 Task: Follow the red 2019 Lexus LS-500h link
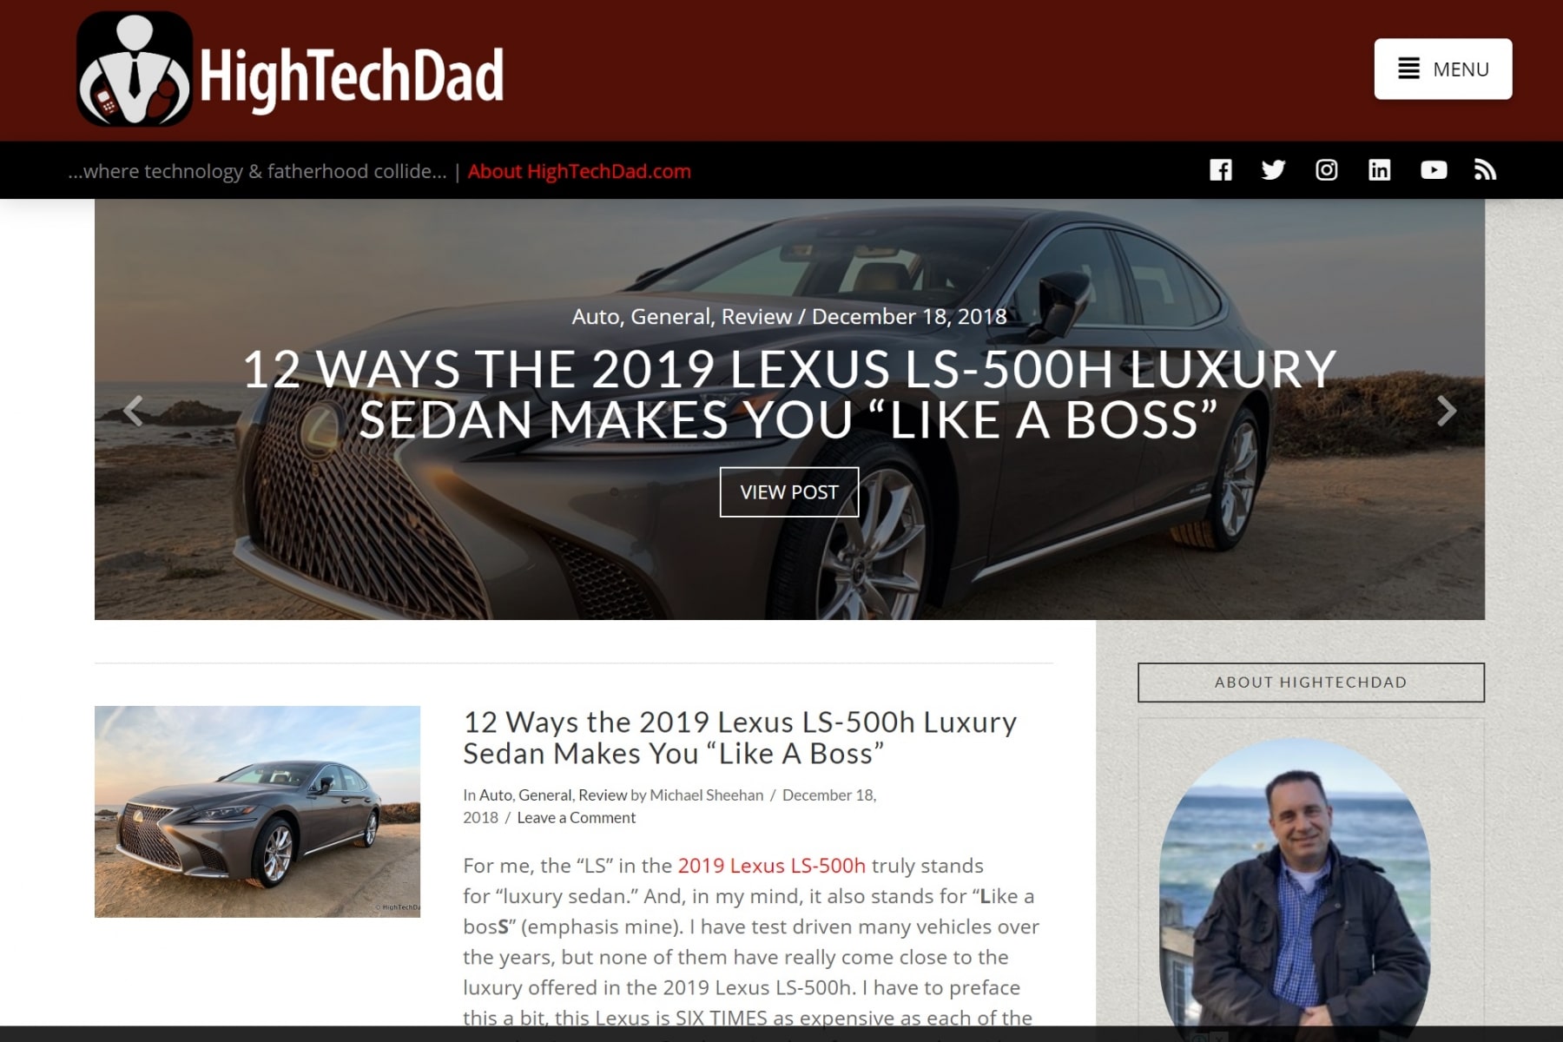771,866
